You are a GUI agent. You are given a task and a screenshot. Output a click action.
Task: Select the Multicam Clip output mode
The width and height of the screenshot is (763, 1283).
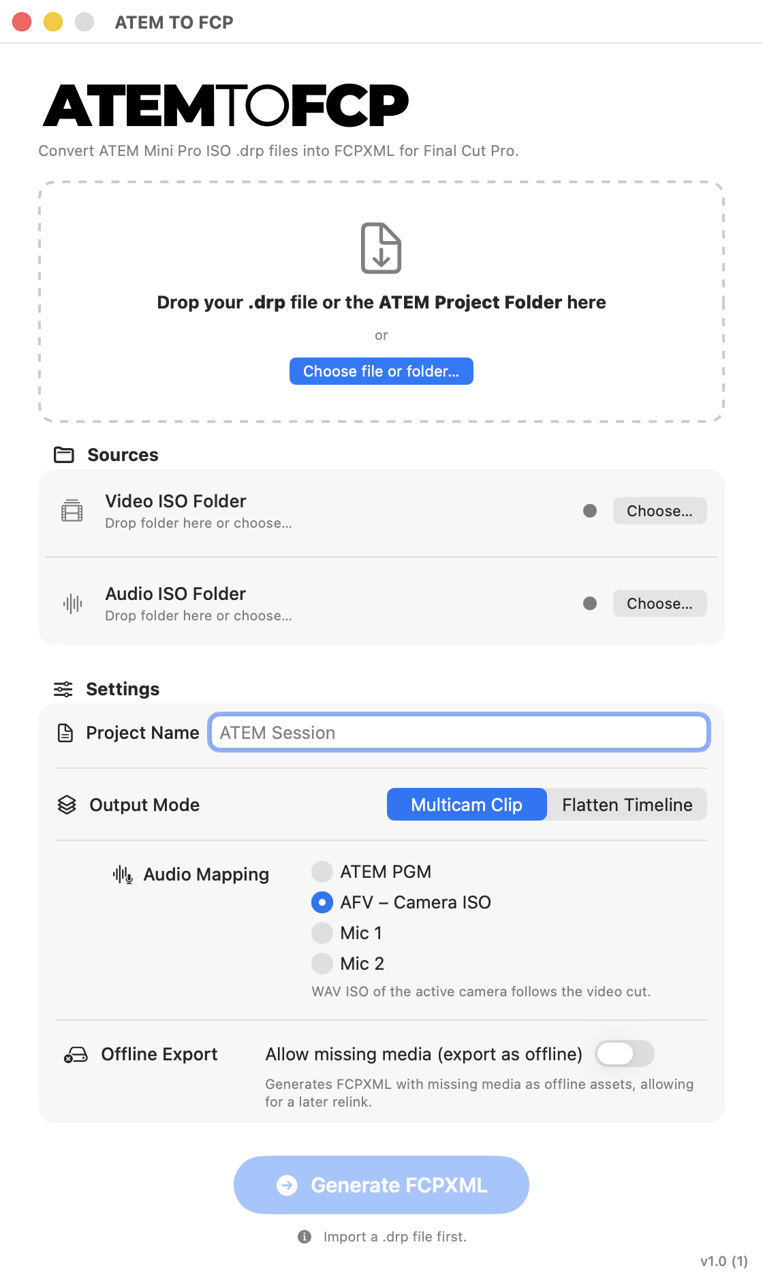[x=467, y=805]
